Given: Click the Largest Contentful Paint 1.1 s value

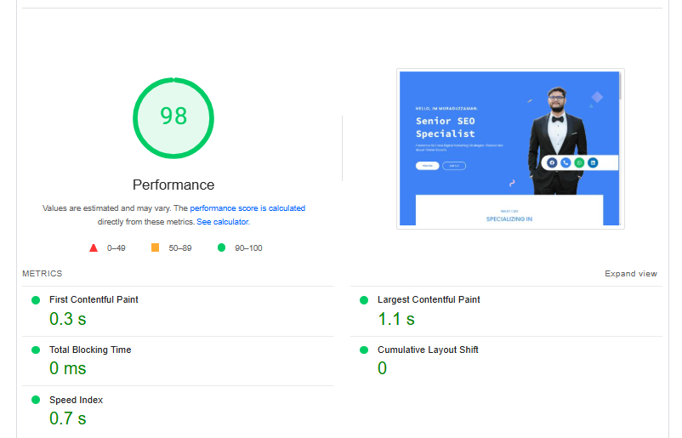Looking at the screenshot, I should click(396, 320).
